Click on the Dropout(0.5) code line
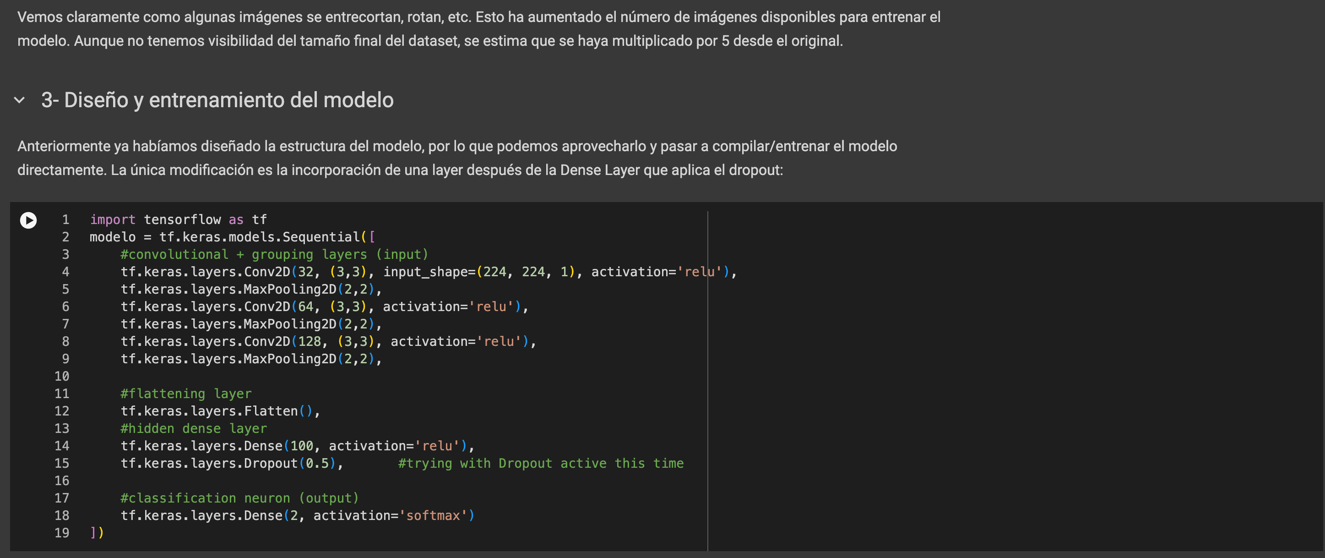 tap(232, 463)
